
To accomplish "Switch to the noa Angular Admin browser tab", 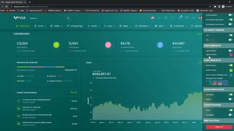I will point(12,2).
